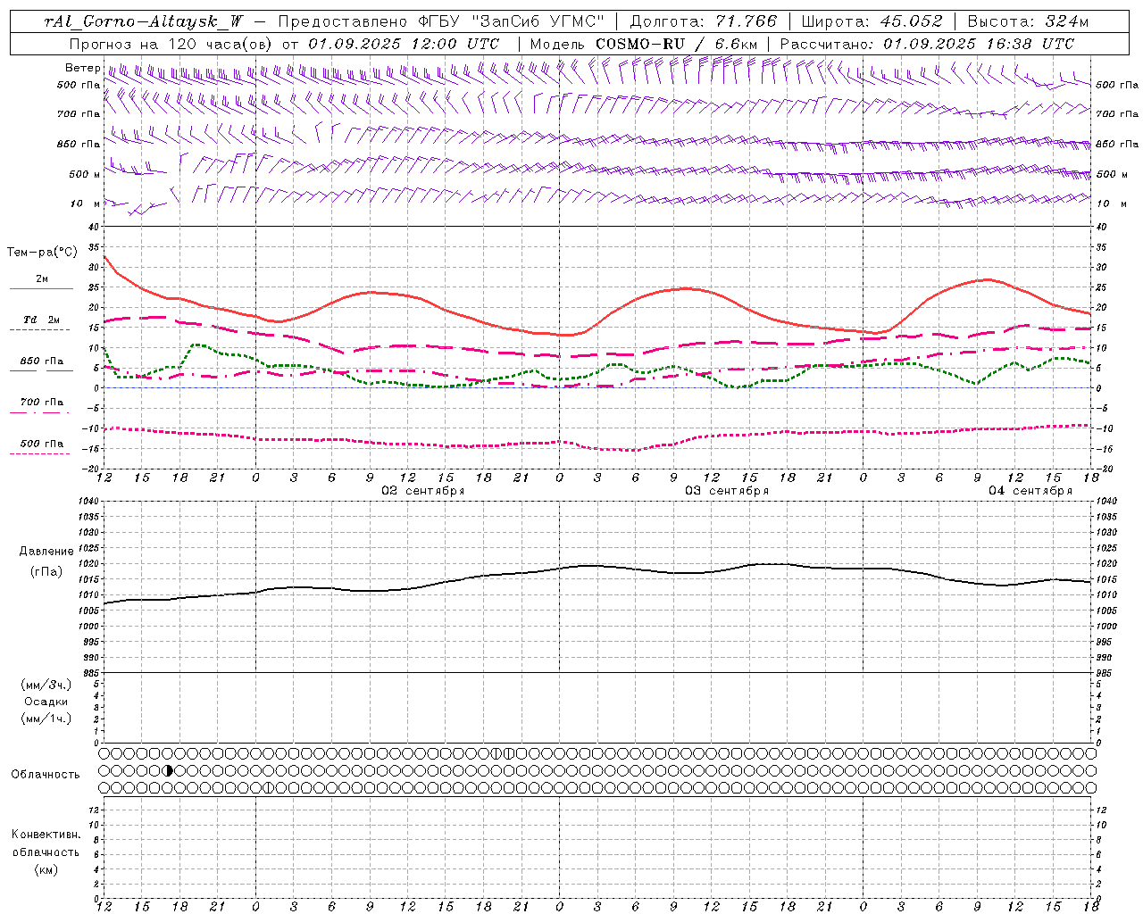This screenshot has height=914, width=1143.
Task: Click the station name rAl_Gorno-Altaysk_W
Action: (145, 21)
